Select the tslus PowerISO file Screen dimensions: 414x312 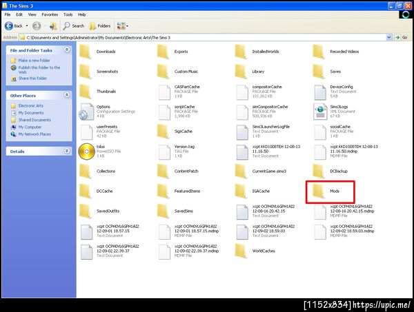tap(100, 152)
